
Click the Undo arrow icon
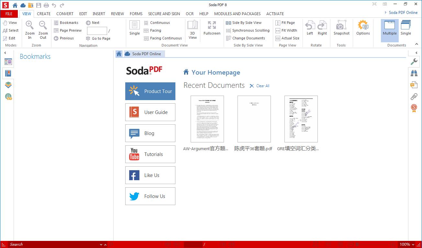[x=54, y=5]
